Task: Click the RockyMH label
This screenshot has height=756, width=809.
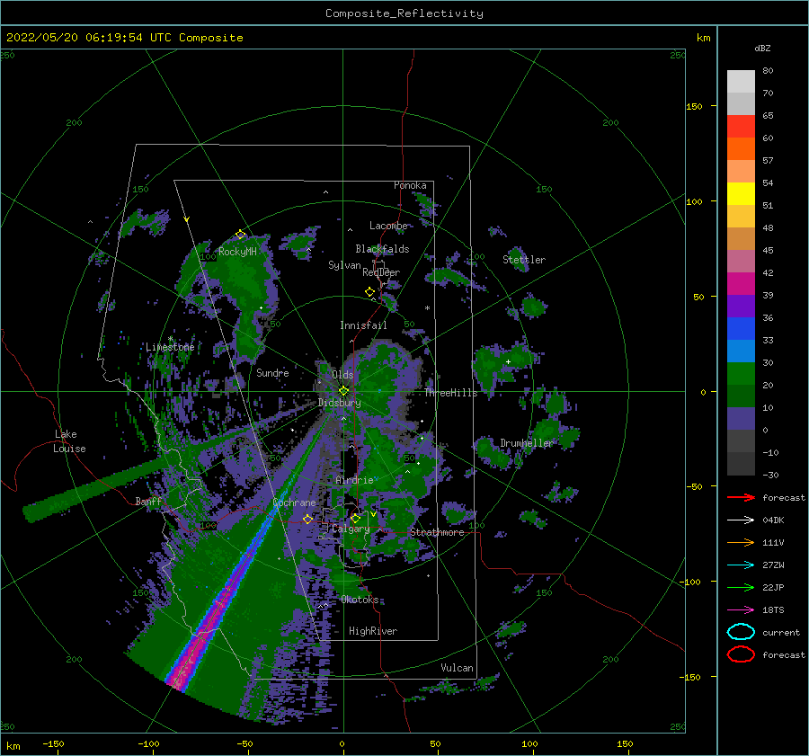Action: coord(237,252)
